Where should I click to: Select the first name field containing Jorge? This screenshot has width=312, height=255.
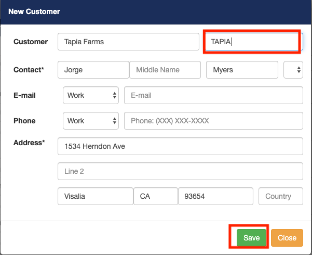[x=93, y=70]
